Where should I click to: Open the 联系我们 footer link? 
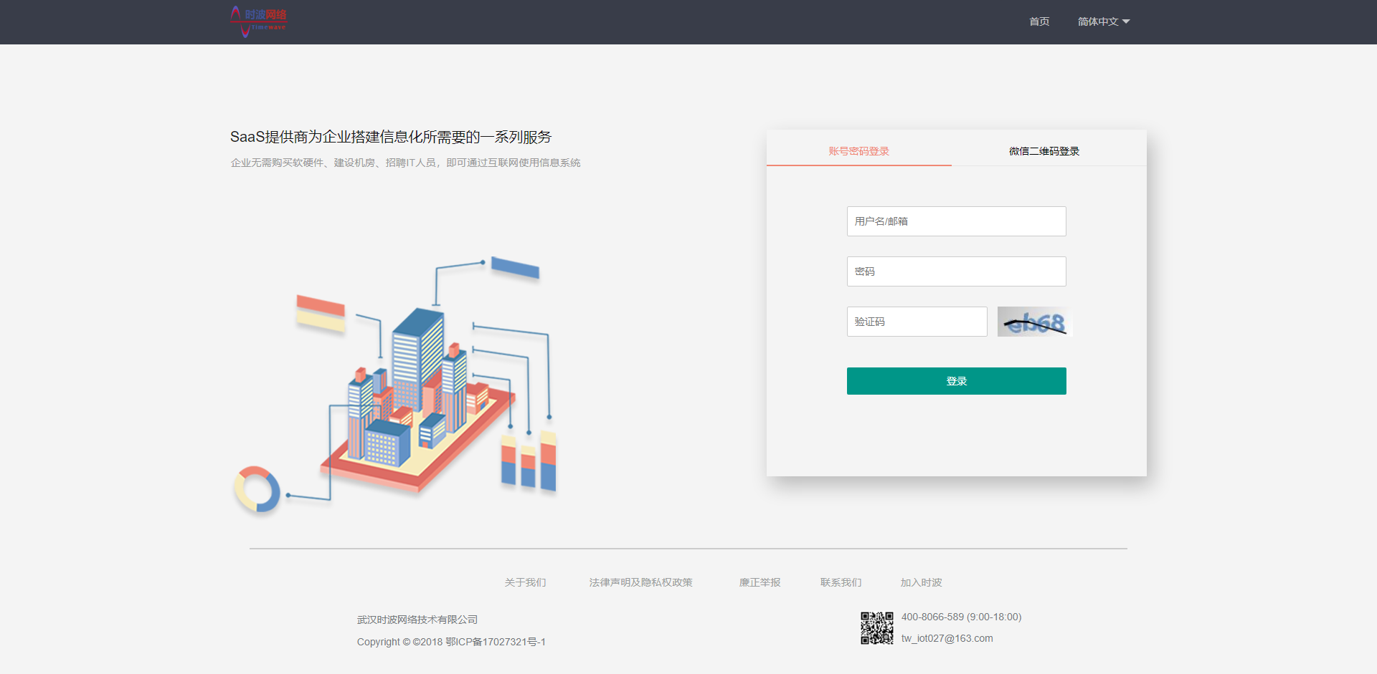tap(841, 582)
